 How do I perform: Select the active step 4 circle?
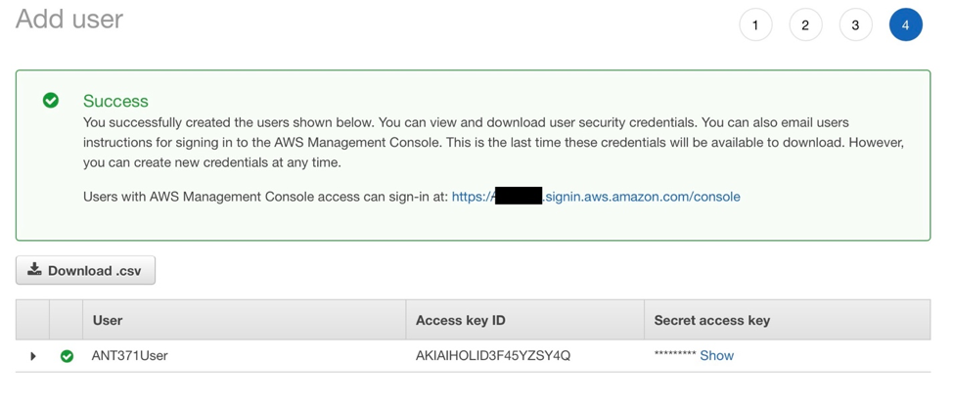click(x=906, y=24)
